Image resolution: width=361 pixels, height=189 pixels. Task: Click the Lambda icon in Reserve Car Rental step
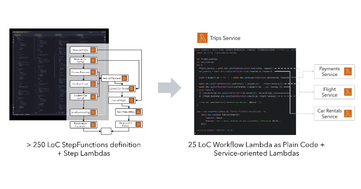pos(93,61)
